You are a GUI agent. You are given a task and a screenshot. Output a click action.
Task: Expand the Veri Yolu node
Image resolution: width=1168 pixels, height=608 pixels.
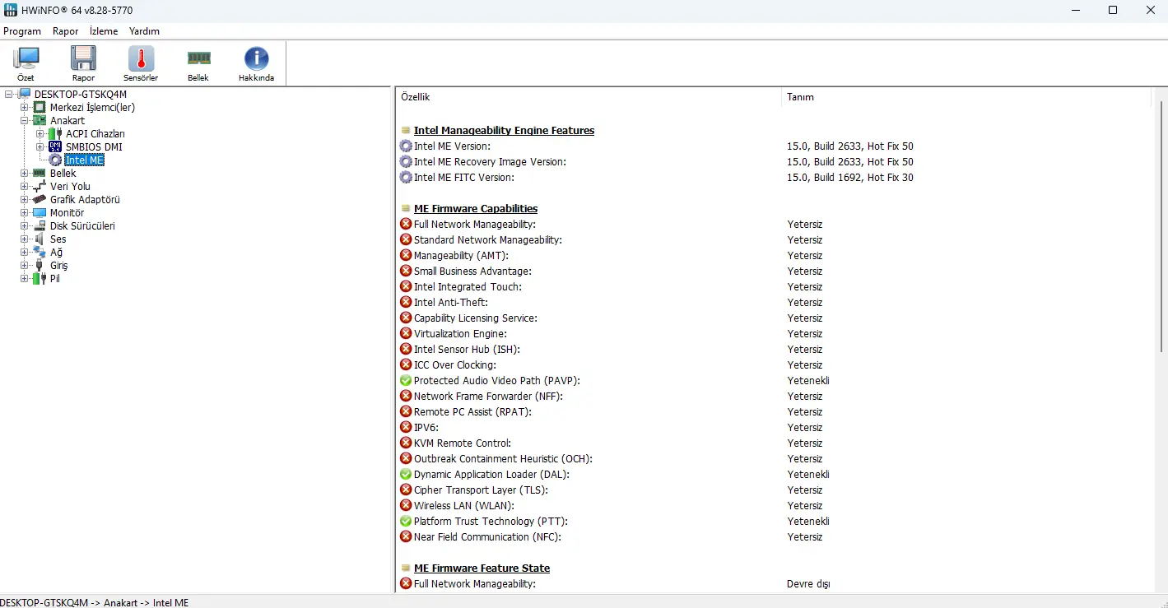[x=25, y=187]
